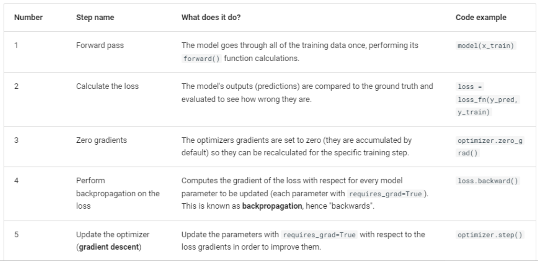Click the "Number" column header
This screenshot has width=538, height=261.
[x=28, y=18]
